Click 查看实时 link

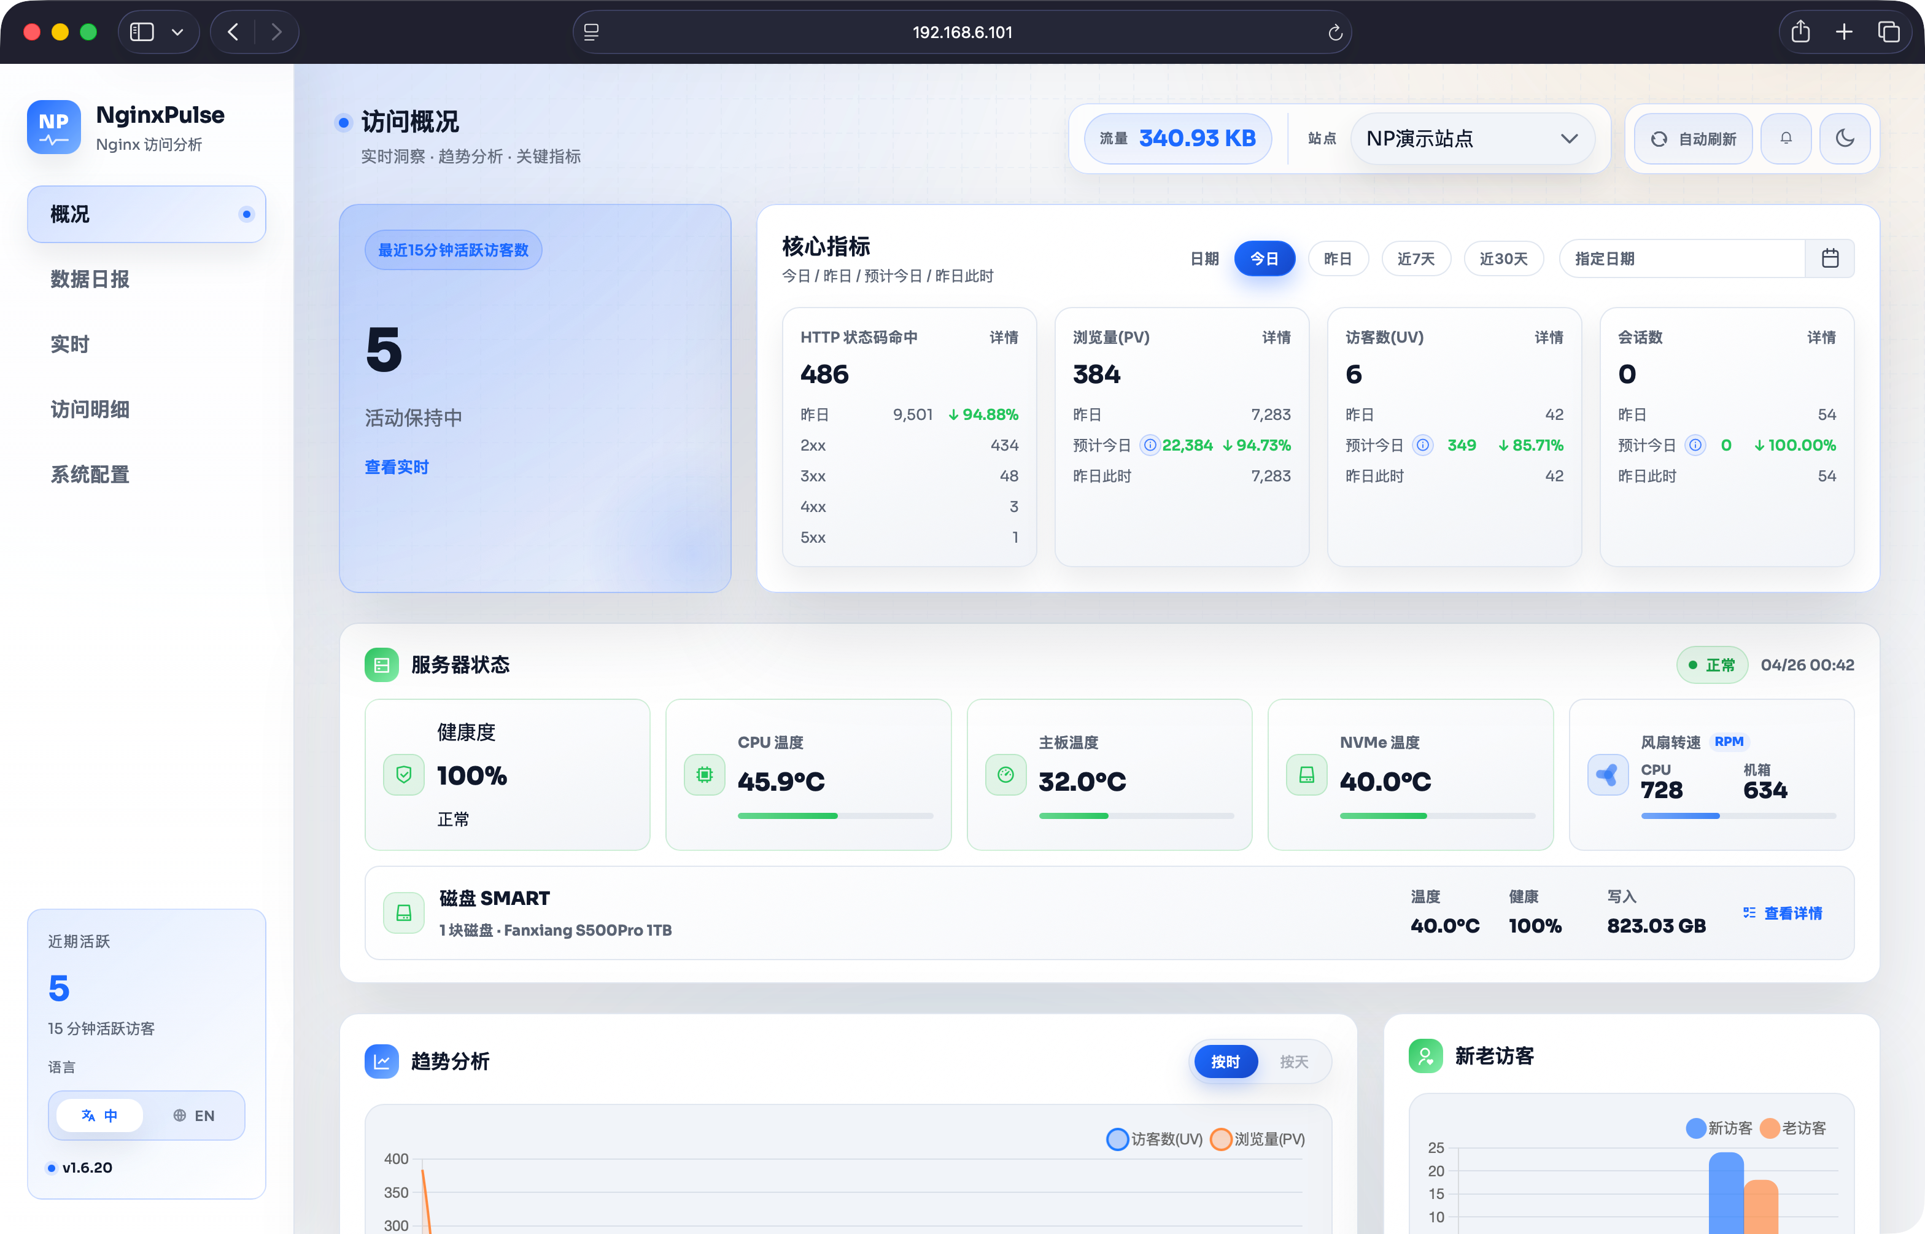pyautogui.click(x=397, y=467)
